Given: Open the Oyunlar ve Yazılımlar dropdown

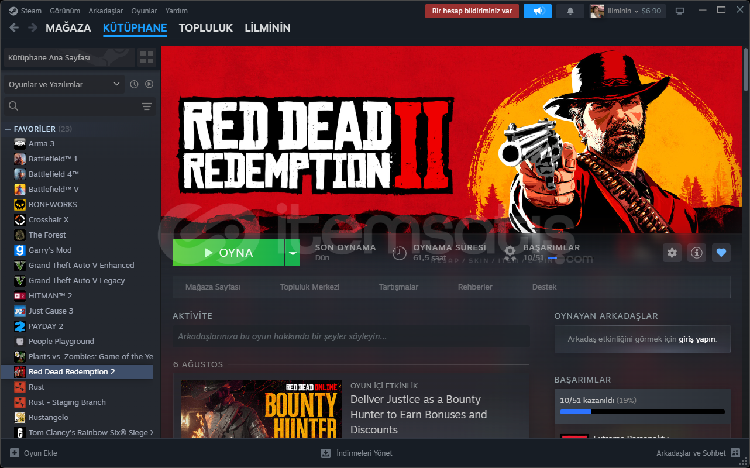Looking at the screenshot, I should tap(64, 84).
